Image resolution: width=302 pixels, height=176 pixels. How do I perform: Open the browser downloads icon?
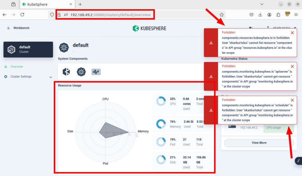(x=260, y=15)
